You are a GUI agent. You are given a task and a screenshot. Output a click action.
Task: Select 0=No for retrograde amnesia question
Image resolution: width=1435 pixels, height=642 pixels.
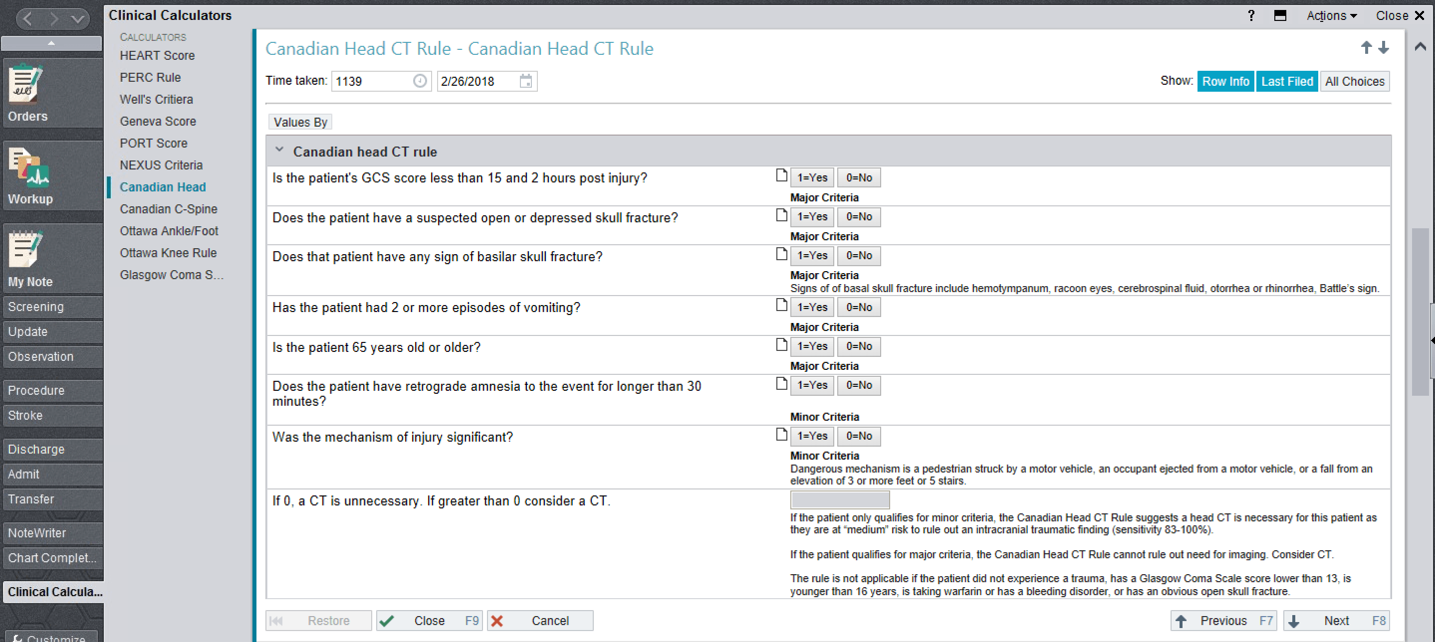click(859, 385)
